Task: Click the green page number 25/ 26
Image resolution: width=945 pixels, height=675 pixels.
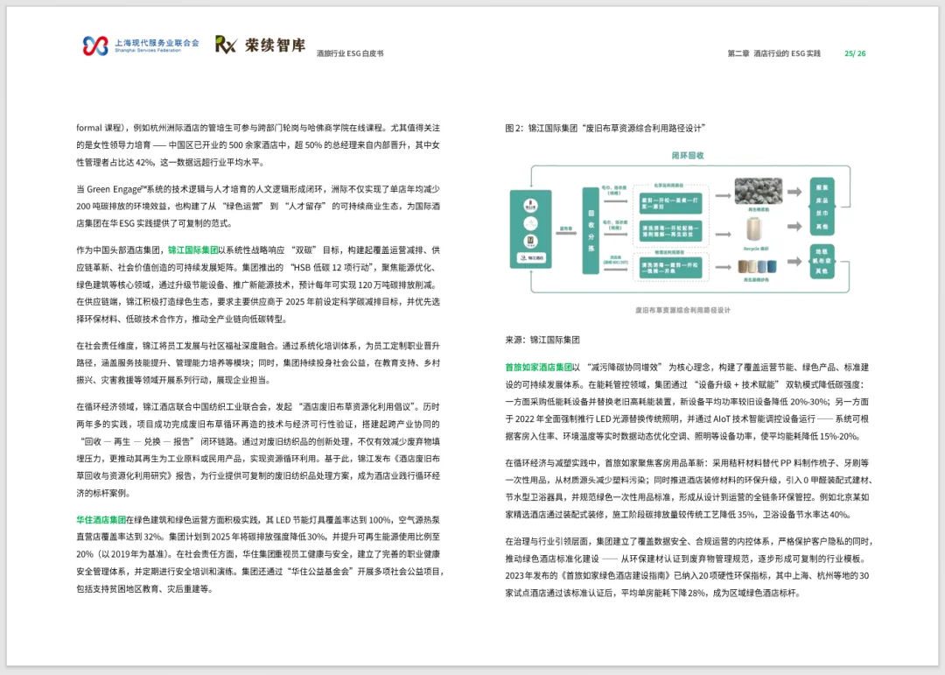Action: [x=855, y=53]
